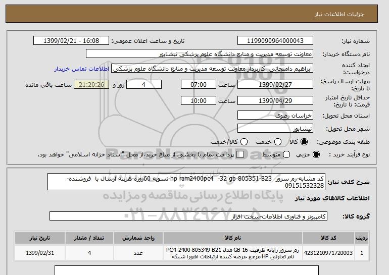Image resolution: width=389 pixels, height=275 pixels.
Task: Click the remaining days field showing 4
Action: click(x=144, y=84)
